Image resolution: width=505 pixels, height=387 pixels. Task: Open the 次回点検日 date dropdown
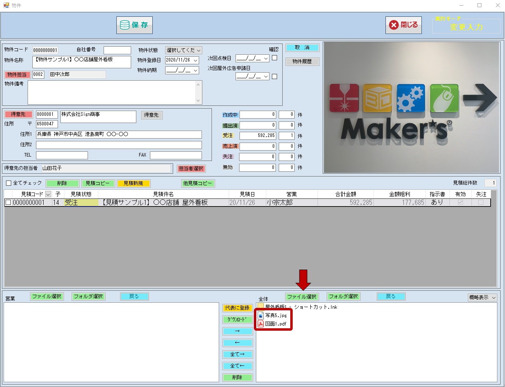point(266,58)
